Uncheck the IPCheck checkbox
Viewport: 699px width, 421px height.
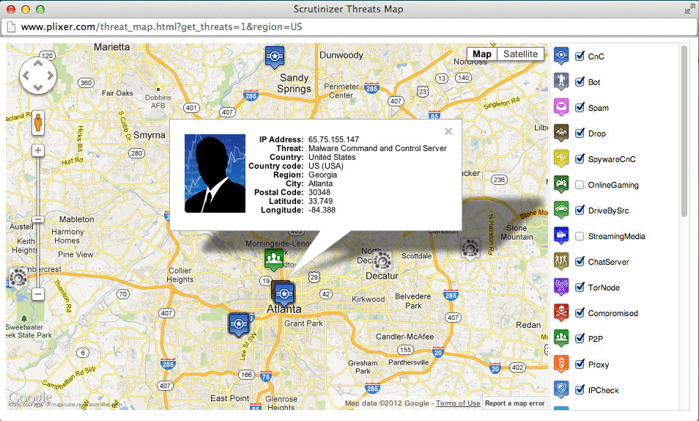click(x=580, y=389)
